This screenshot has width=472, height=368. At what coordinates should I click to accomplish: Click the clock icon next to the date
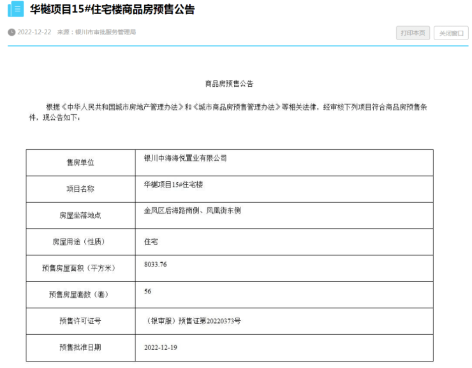[x=11, y=32]
